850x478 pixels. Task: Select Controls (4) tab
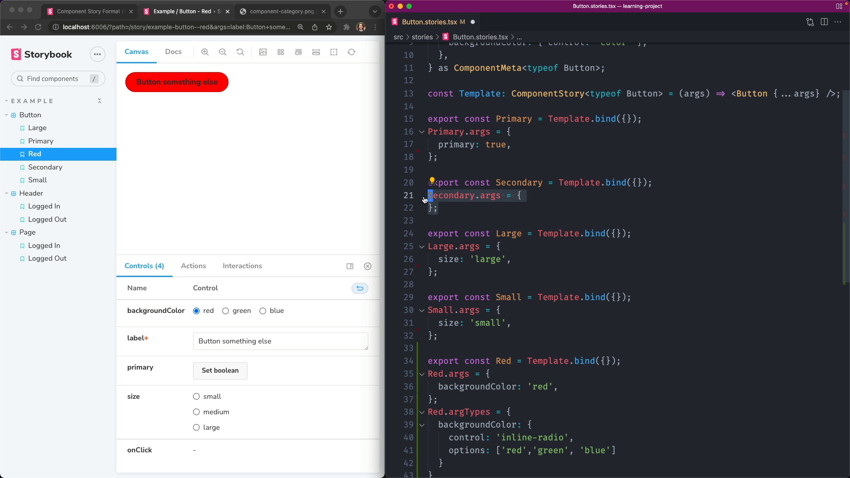[144, 266]
